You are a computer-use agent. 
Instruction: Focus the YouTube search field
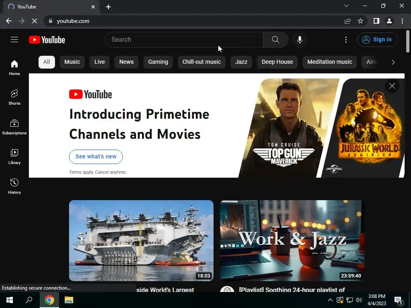184,40
